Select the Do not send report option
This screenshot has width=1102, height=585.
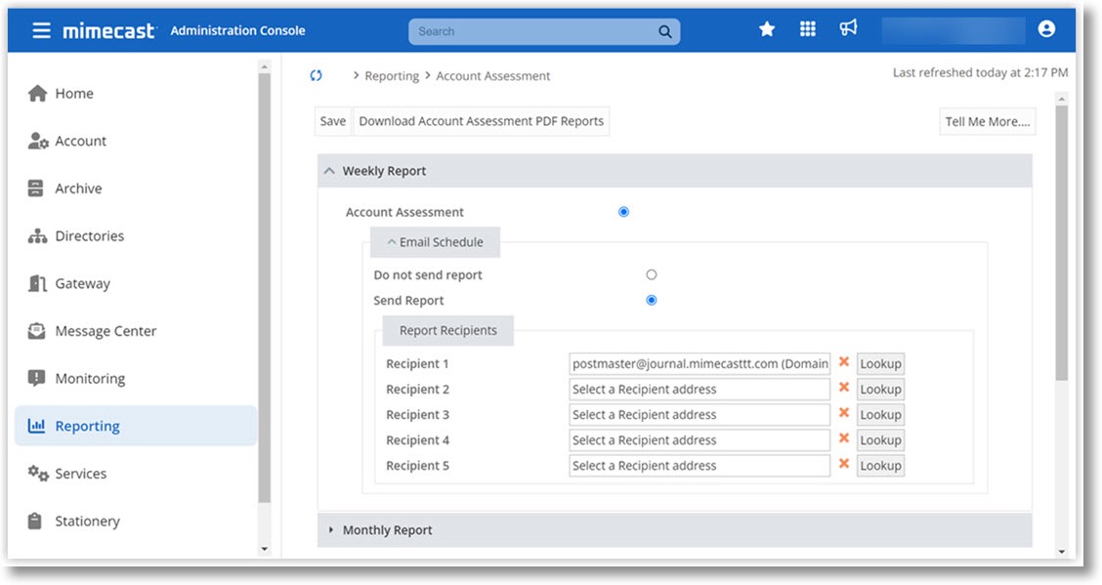(652, 274)
